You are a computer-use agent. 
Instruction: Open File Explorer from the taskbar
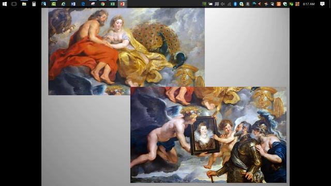tap(24, 4)
